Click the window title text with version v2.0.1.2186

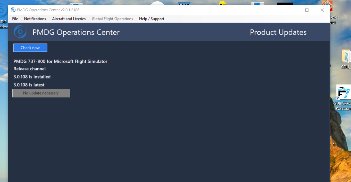point(48,10)
